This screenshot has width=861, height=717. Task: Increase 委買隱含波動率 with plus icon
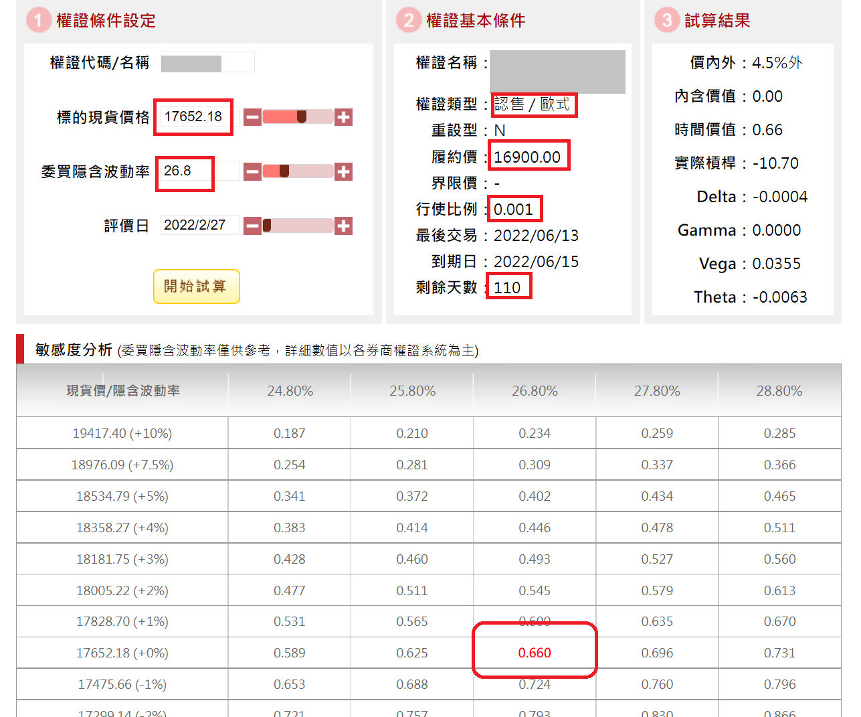(343, 172)
